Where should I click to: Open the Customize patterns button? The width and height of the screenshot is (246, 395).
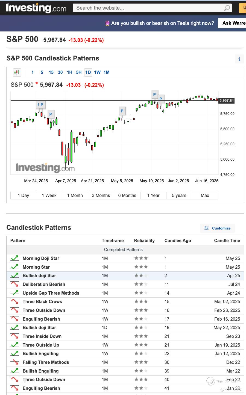pyautogui.click(x=218, y=228)
